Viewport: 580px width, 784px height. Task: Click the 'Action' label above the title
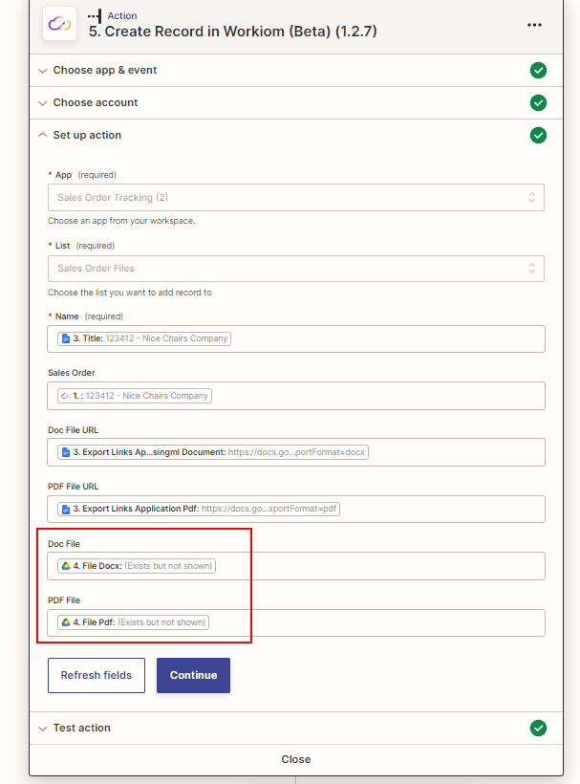[x=122, y=16]
